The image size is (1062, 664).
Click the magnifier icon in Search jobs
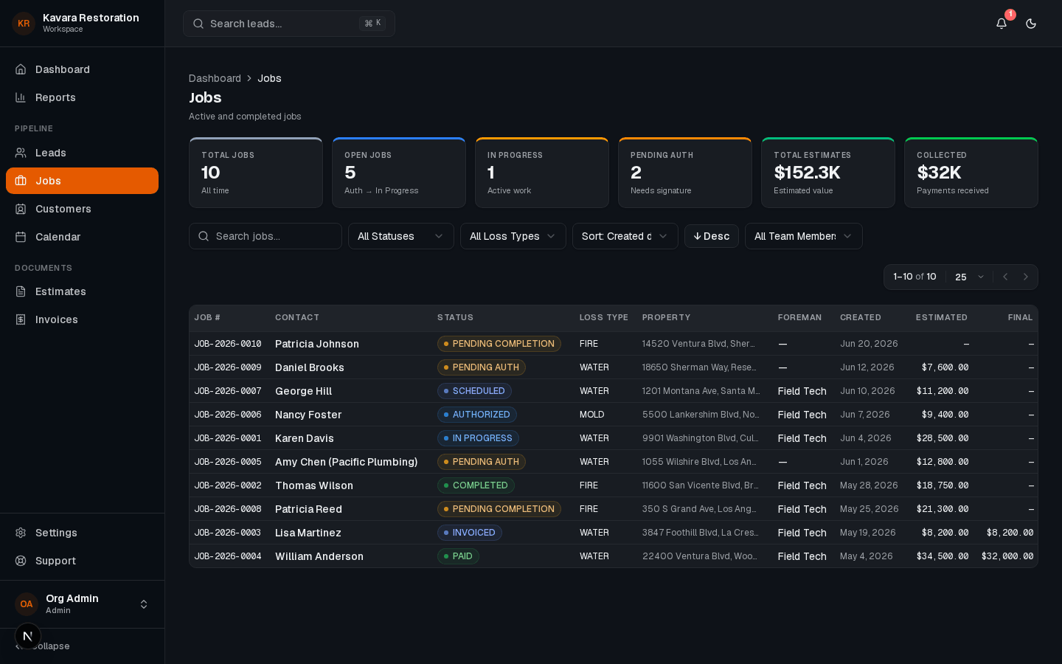[204, 236]
